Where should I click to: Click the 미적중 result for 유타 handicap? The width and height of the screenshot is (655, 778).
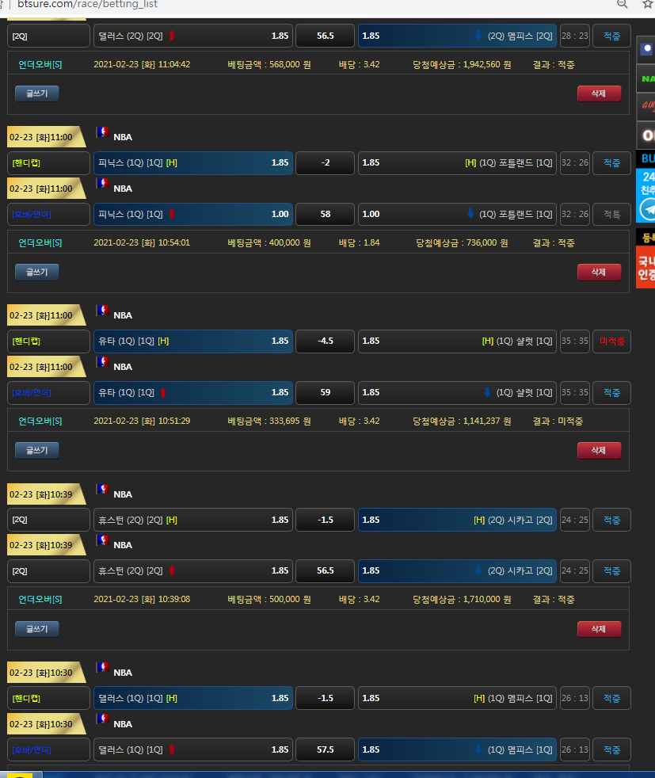coord(611,341)
